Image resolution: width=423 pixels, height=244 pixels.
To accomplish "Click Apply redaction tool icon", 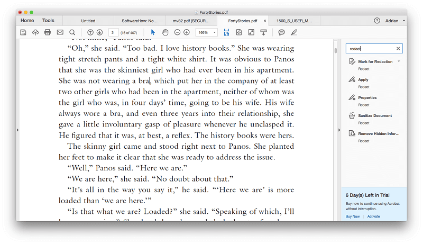I will tap(352, 79).
